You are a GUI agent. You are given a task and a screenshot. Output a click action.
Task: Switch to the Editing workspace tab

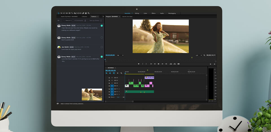[137, 13]
